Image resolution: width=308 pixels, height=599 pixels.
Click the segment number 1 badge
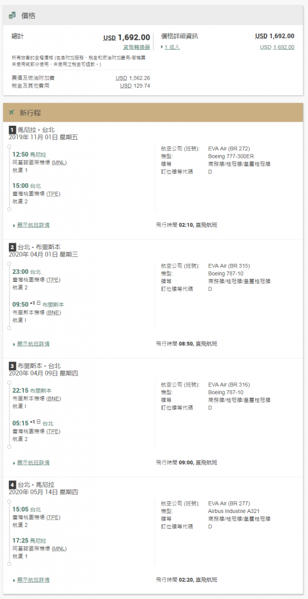pyautogui.click(x=12, y=130)
